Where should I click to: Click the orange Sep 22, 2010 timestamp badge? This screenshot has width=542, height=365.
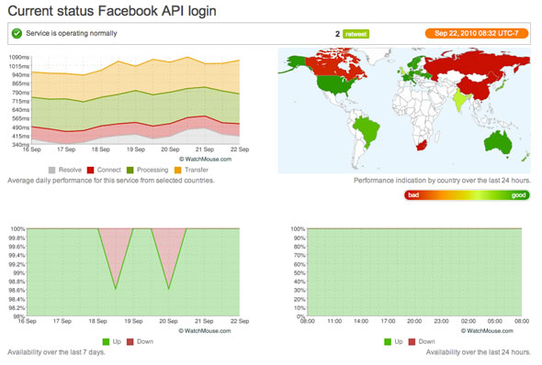click(477, 33)
